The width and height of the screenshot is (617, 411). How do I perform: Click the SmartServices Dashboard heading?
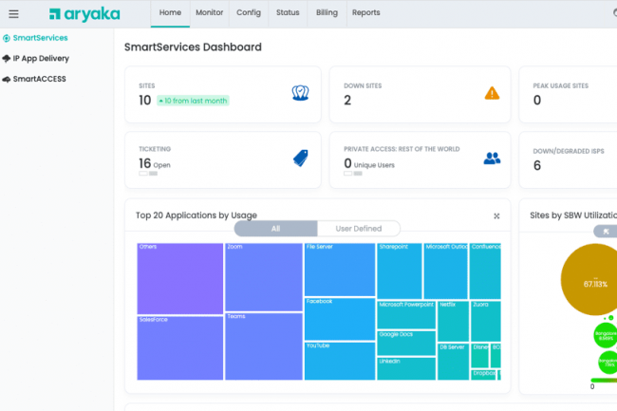[x=193, y=47]
